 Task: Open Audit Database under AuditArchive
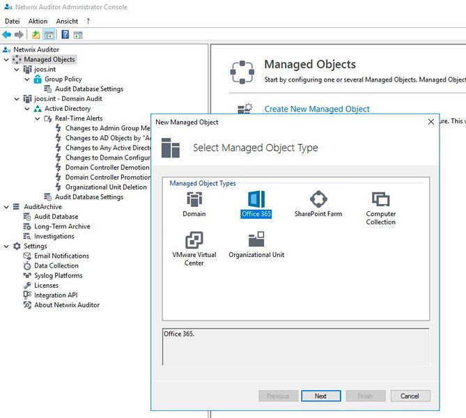click(x=56, y=217)
